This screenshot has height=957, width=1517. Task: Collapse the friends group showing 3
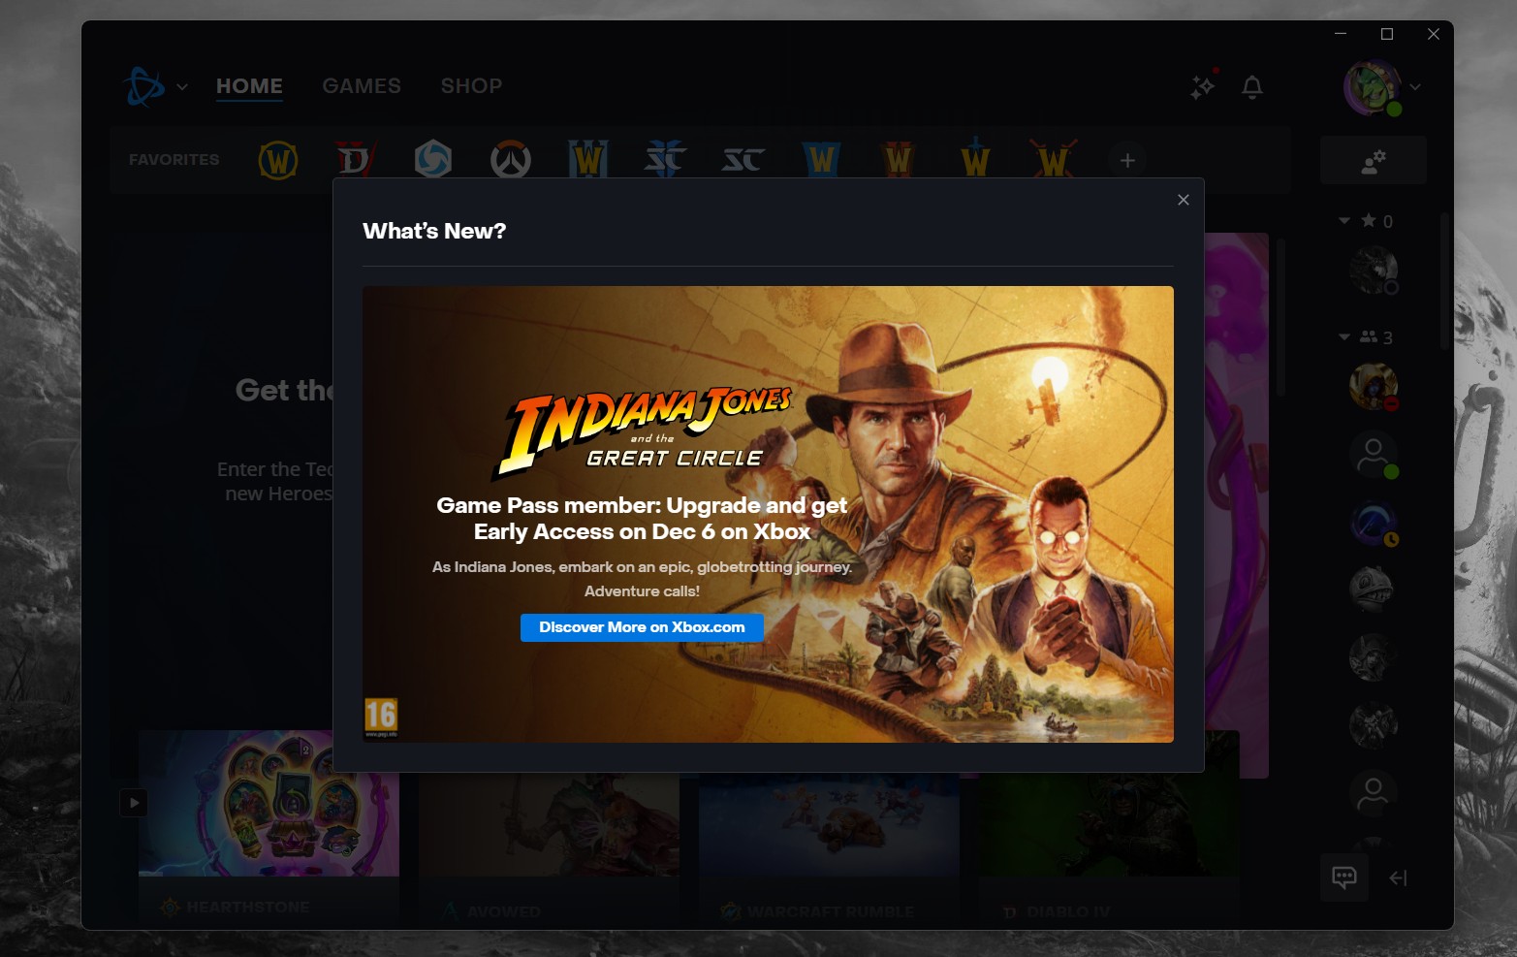(x=1344, y=337)
